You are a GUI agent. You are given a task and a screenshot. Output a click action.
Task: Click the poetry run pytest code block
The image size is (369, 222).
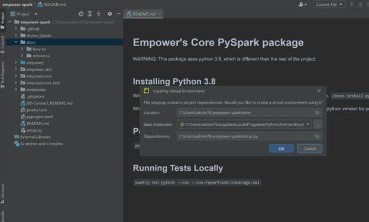point(197,182)
